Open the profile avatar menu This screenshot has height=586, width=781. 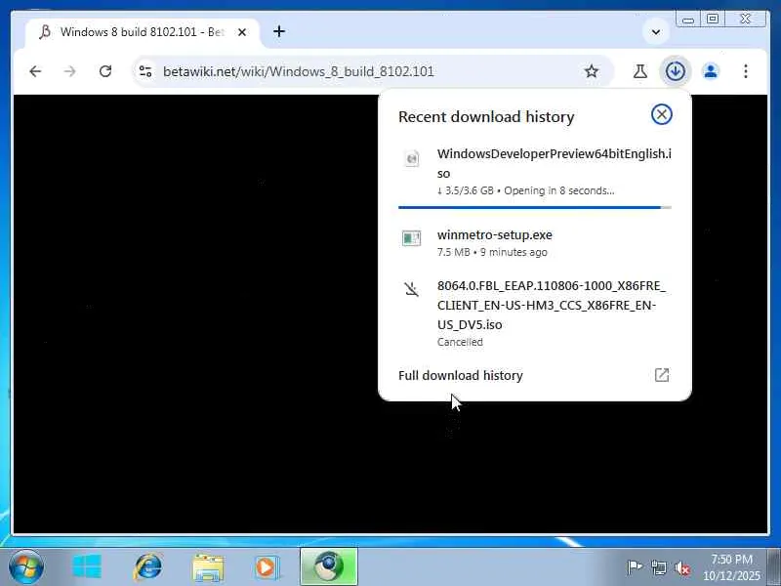point(711,71)
